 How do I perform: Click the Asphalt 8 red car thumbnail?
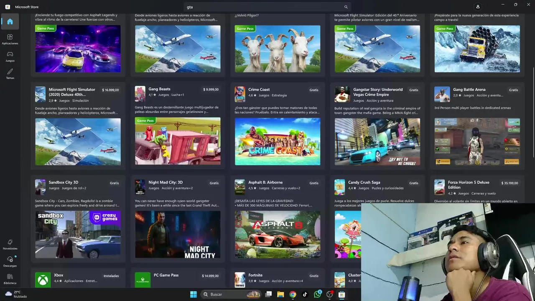pos(278,234)
